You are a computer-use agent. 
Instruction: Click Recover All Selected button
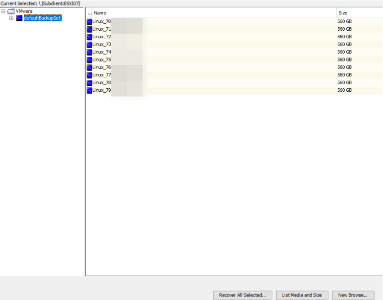242,295
